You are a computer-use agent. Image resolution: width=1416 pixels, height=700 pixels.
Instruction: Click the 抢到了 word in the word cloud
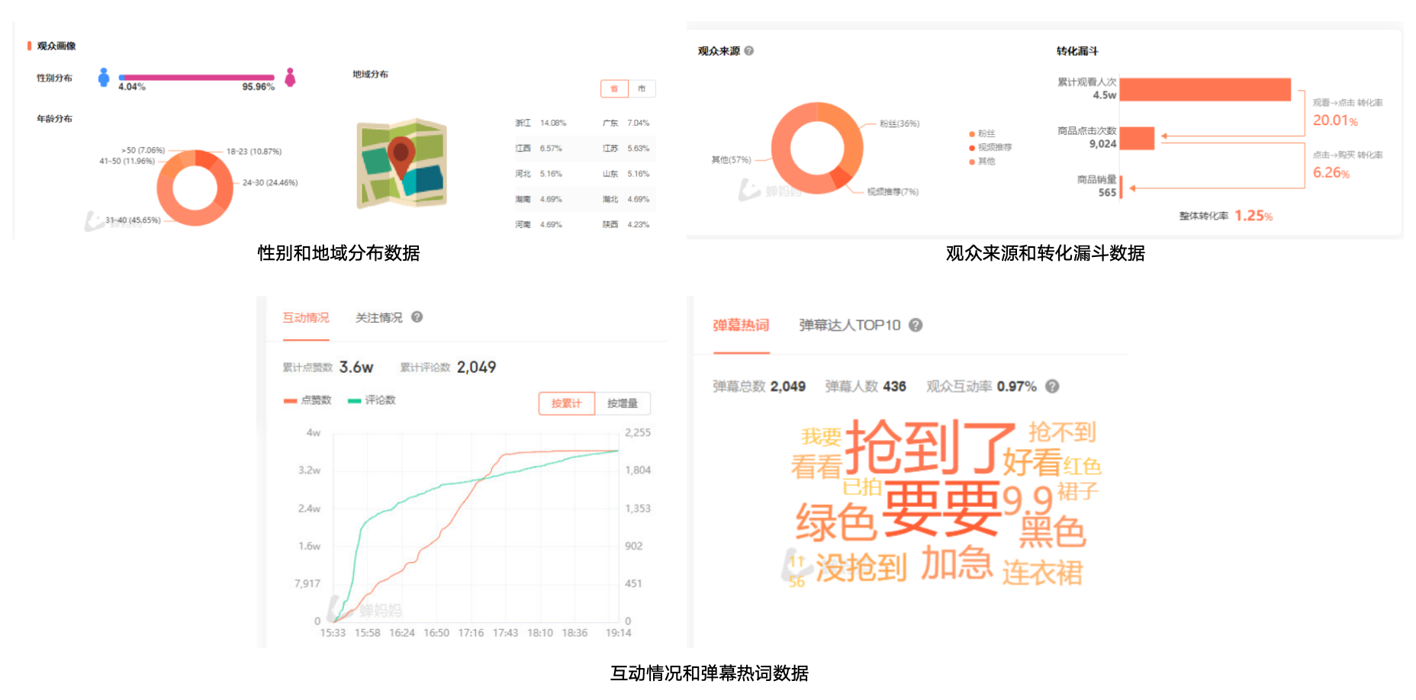(x=929, y=448)
